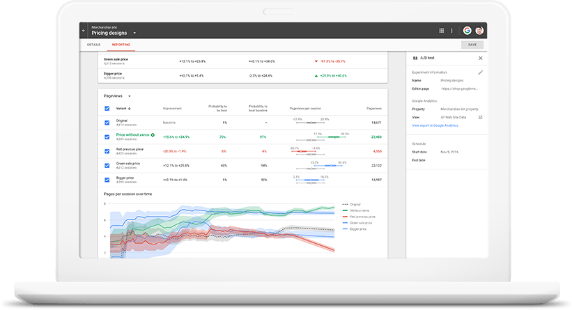Close the A/B test side panel
The image size is (572, 310).
(x=480, y=59)
